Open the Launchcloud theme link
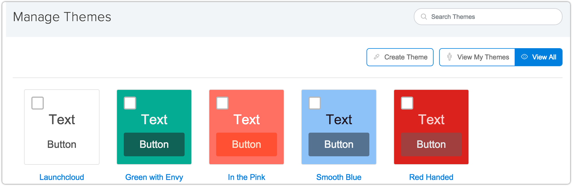 (x=62, y=177)
